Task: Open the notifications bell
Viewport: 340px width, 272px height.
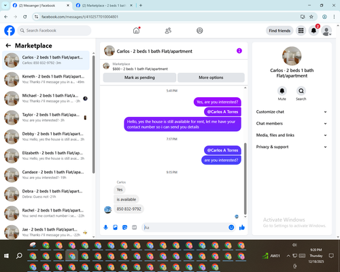Action: (x=313, y=31)
